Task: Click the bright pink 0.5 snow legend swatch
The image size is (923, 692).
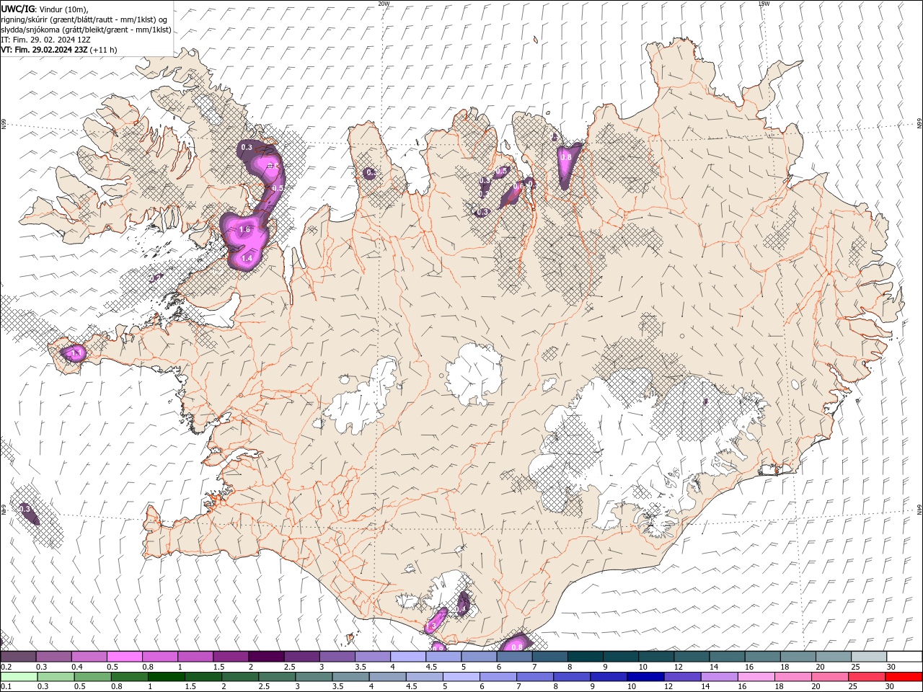Action: pyautogui.click(x=124, y=657)
